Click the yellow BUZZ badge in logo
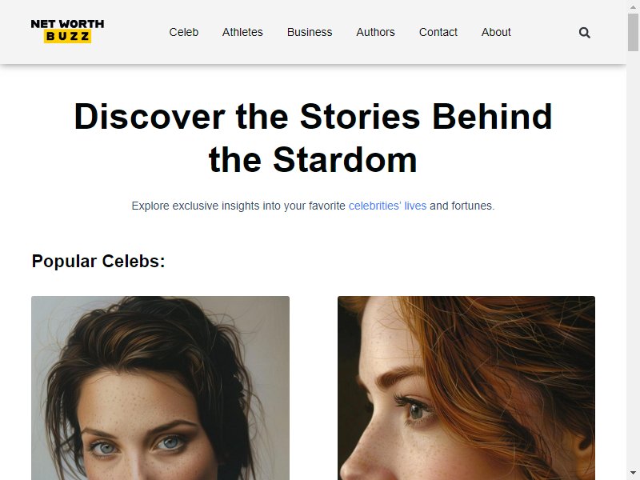Viewport: 640px width, 480px height. point(67,36)
